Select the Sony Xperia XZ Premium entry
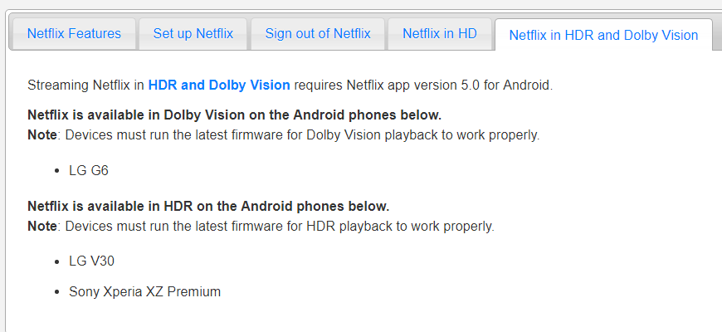Image resolution: width=722 pixels, height=332 pixels. [144, 291]
